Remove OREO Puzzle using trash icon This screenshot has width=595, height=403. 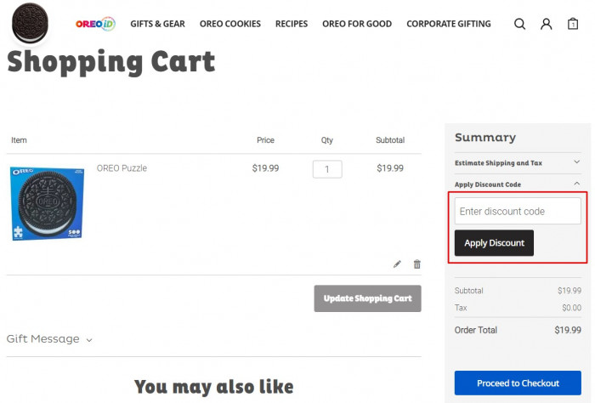click(416, 264)
